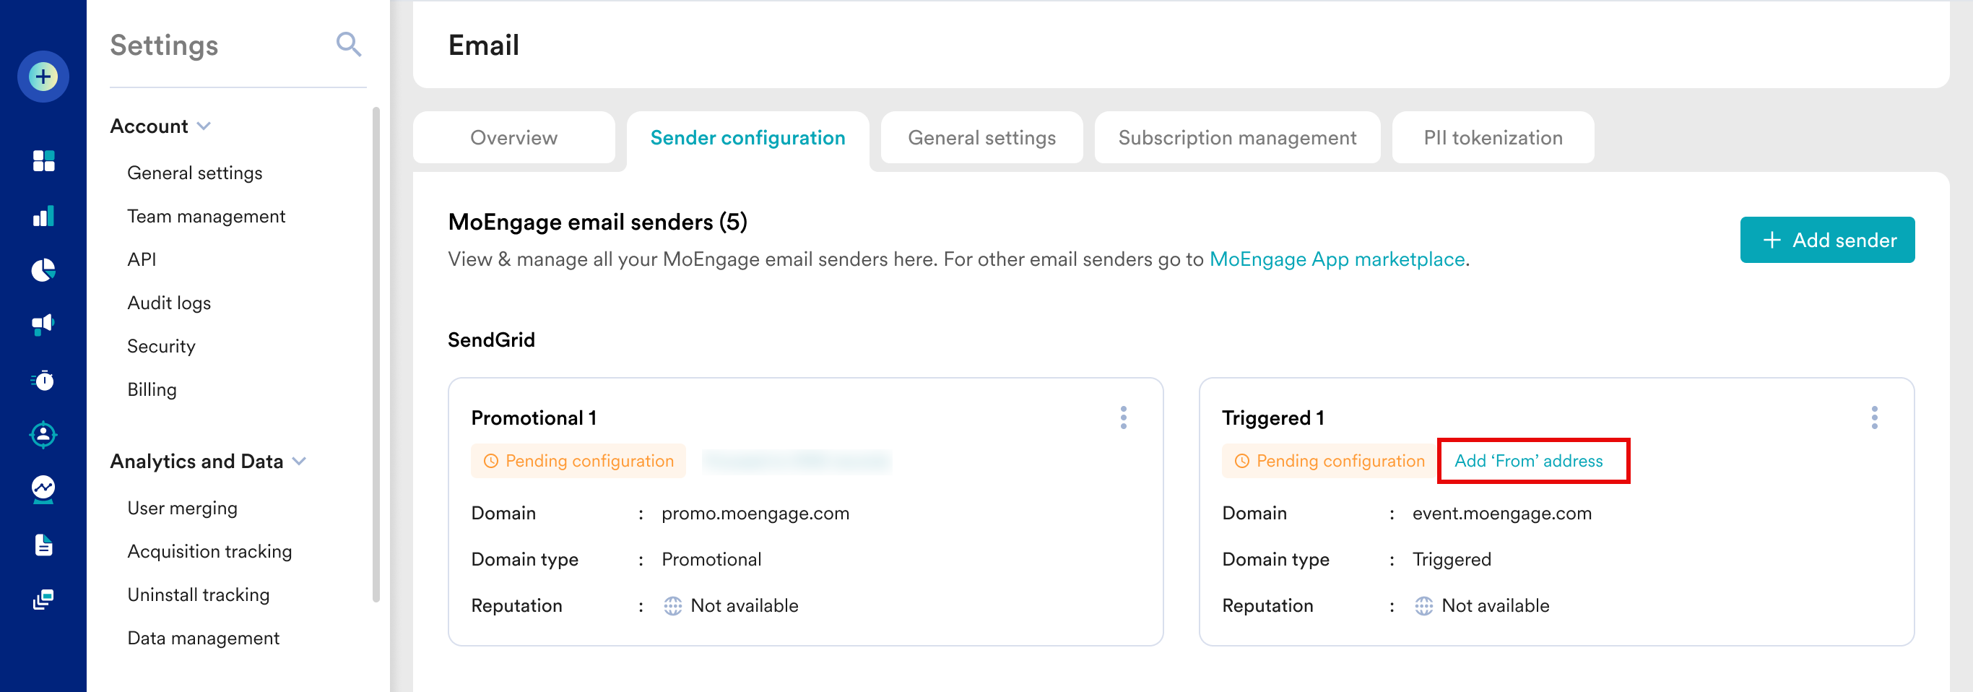Open the bar chart analytics icon
The height and width of the screenshot is (692, 1973).
(x=43, y=216)
